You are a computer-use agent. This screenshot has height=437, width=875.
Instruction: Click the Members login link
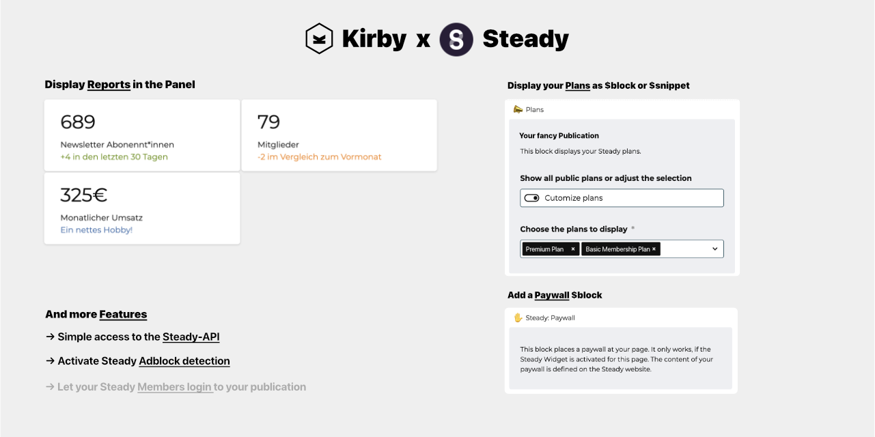tap(175, 386)
